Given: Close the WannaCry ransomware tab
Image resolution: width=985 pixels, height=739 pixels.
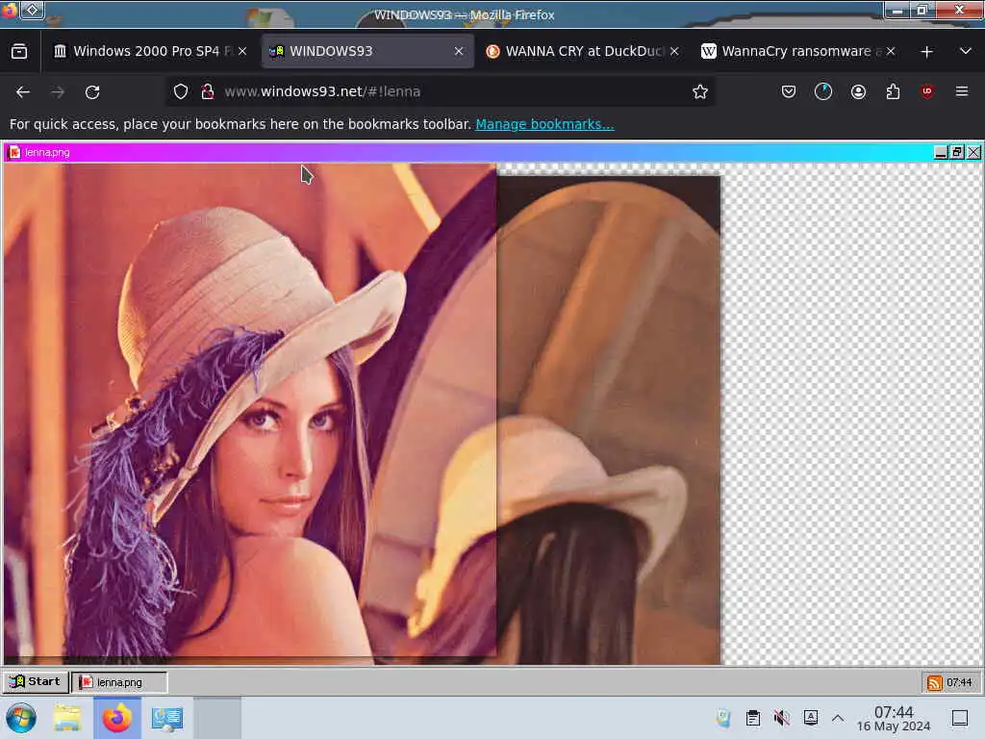Looking at the screenshot, I should tap(890, 51).
